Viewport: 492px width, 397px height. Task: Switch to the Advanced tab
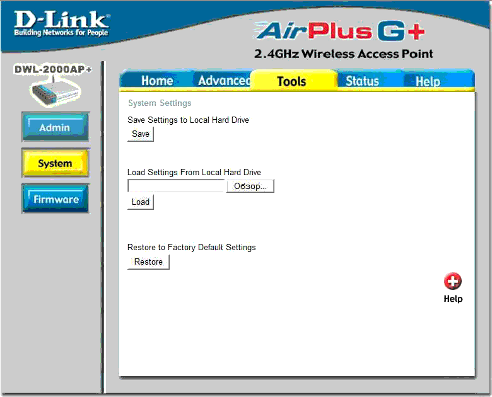coord(223,80)
